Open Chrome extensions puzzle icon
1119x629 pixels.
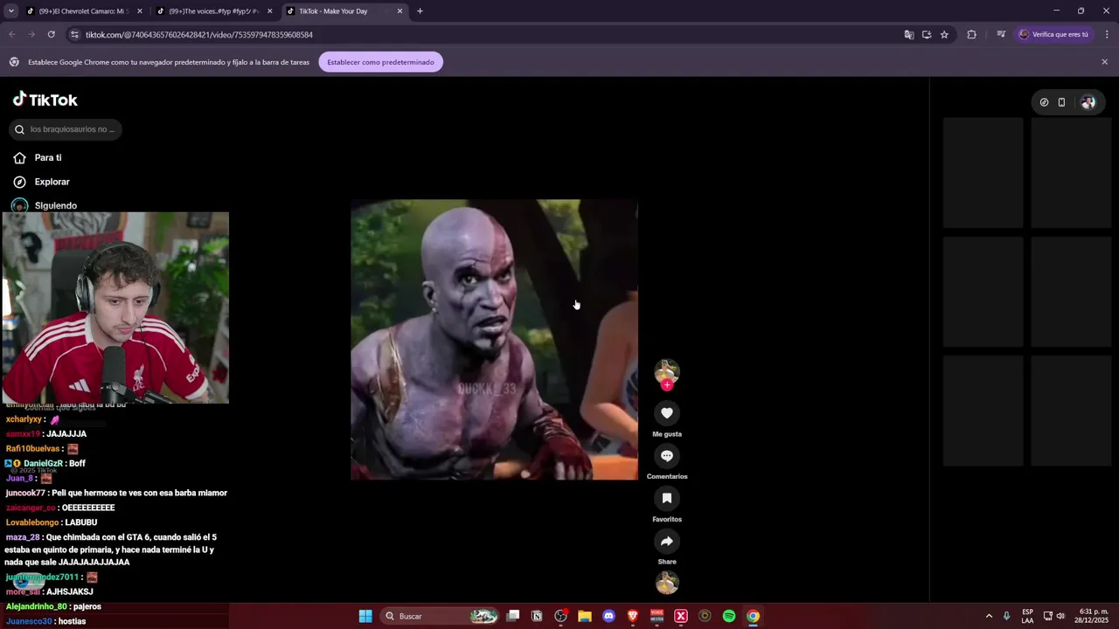(x=971, y=35)
